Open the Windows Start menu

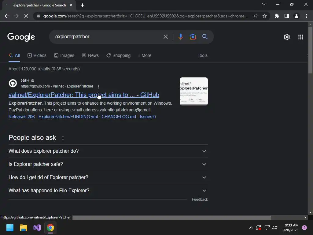click(10, 228)
